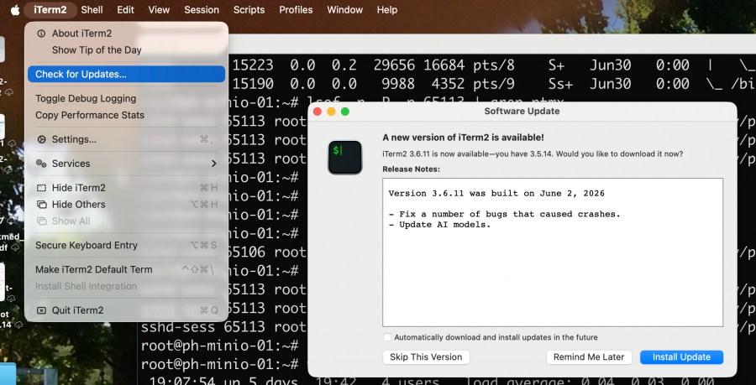Click the Skip This Version button
The height and width of the screenshot is (385, 756).
tap(426, 357)
